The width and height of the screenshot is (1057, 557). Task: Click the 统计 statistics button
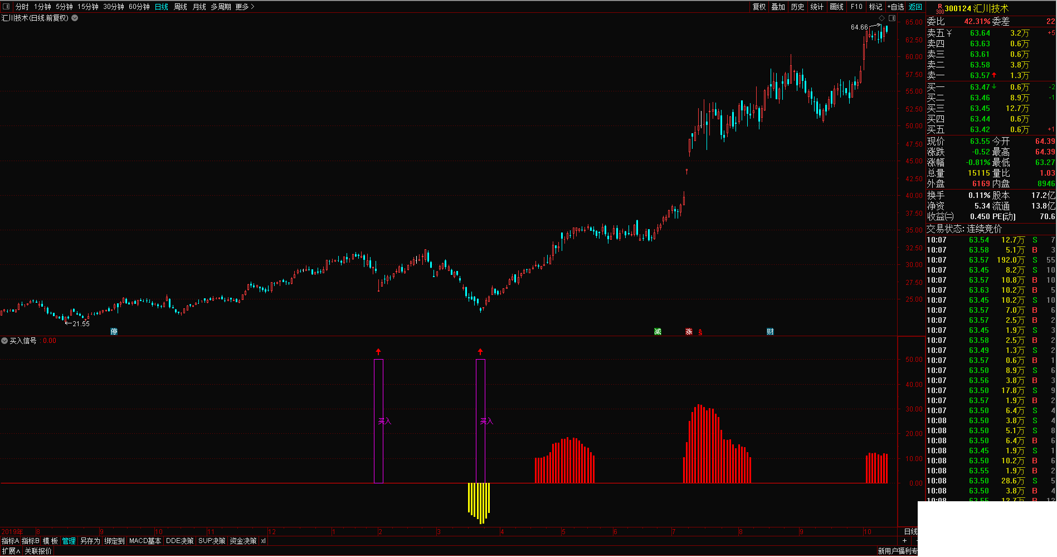click(817, 7)
